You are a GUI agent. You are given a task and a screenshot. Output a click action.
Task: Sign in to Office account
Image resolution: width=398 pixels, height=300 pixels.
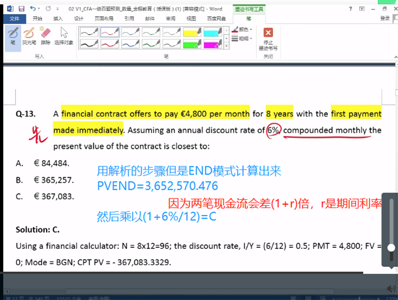[x=385, y=18]
